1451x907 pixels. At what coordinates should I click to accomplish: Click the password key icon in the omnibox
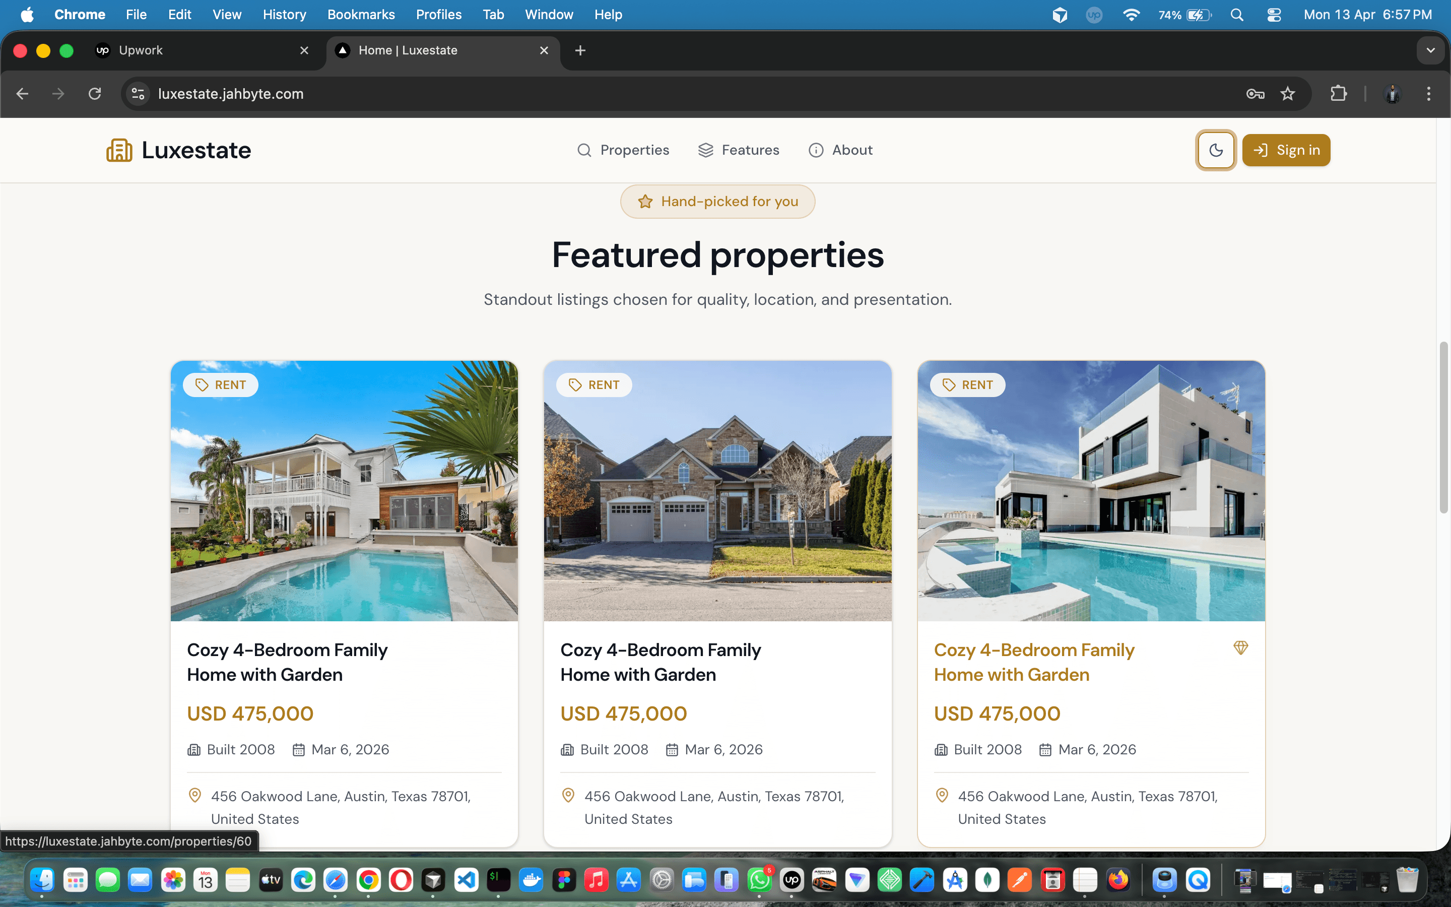point(1255,94)
